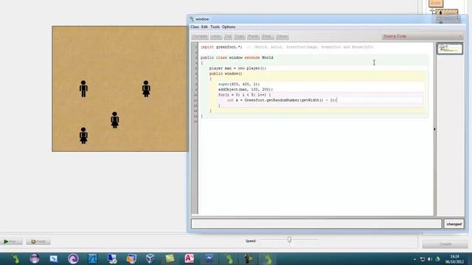Click the 'public class window extends World' line
This screenshot has width=472, height=265.
click(237, 57)
